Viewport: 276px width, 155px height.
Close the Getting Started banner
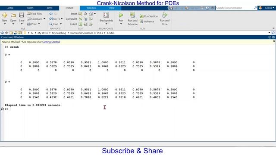click(274, 41)
